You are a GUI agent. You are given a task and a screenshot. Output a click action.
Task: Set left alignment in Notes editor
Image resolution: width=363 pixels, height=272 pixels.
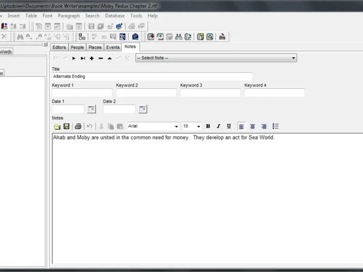tap(241, 126)
